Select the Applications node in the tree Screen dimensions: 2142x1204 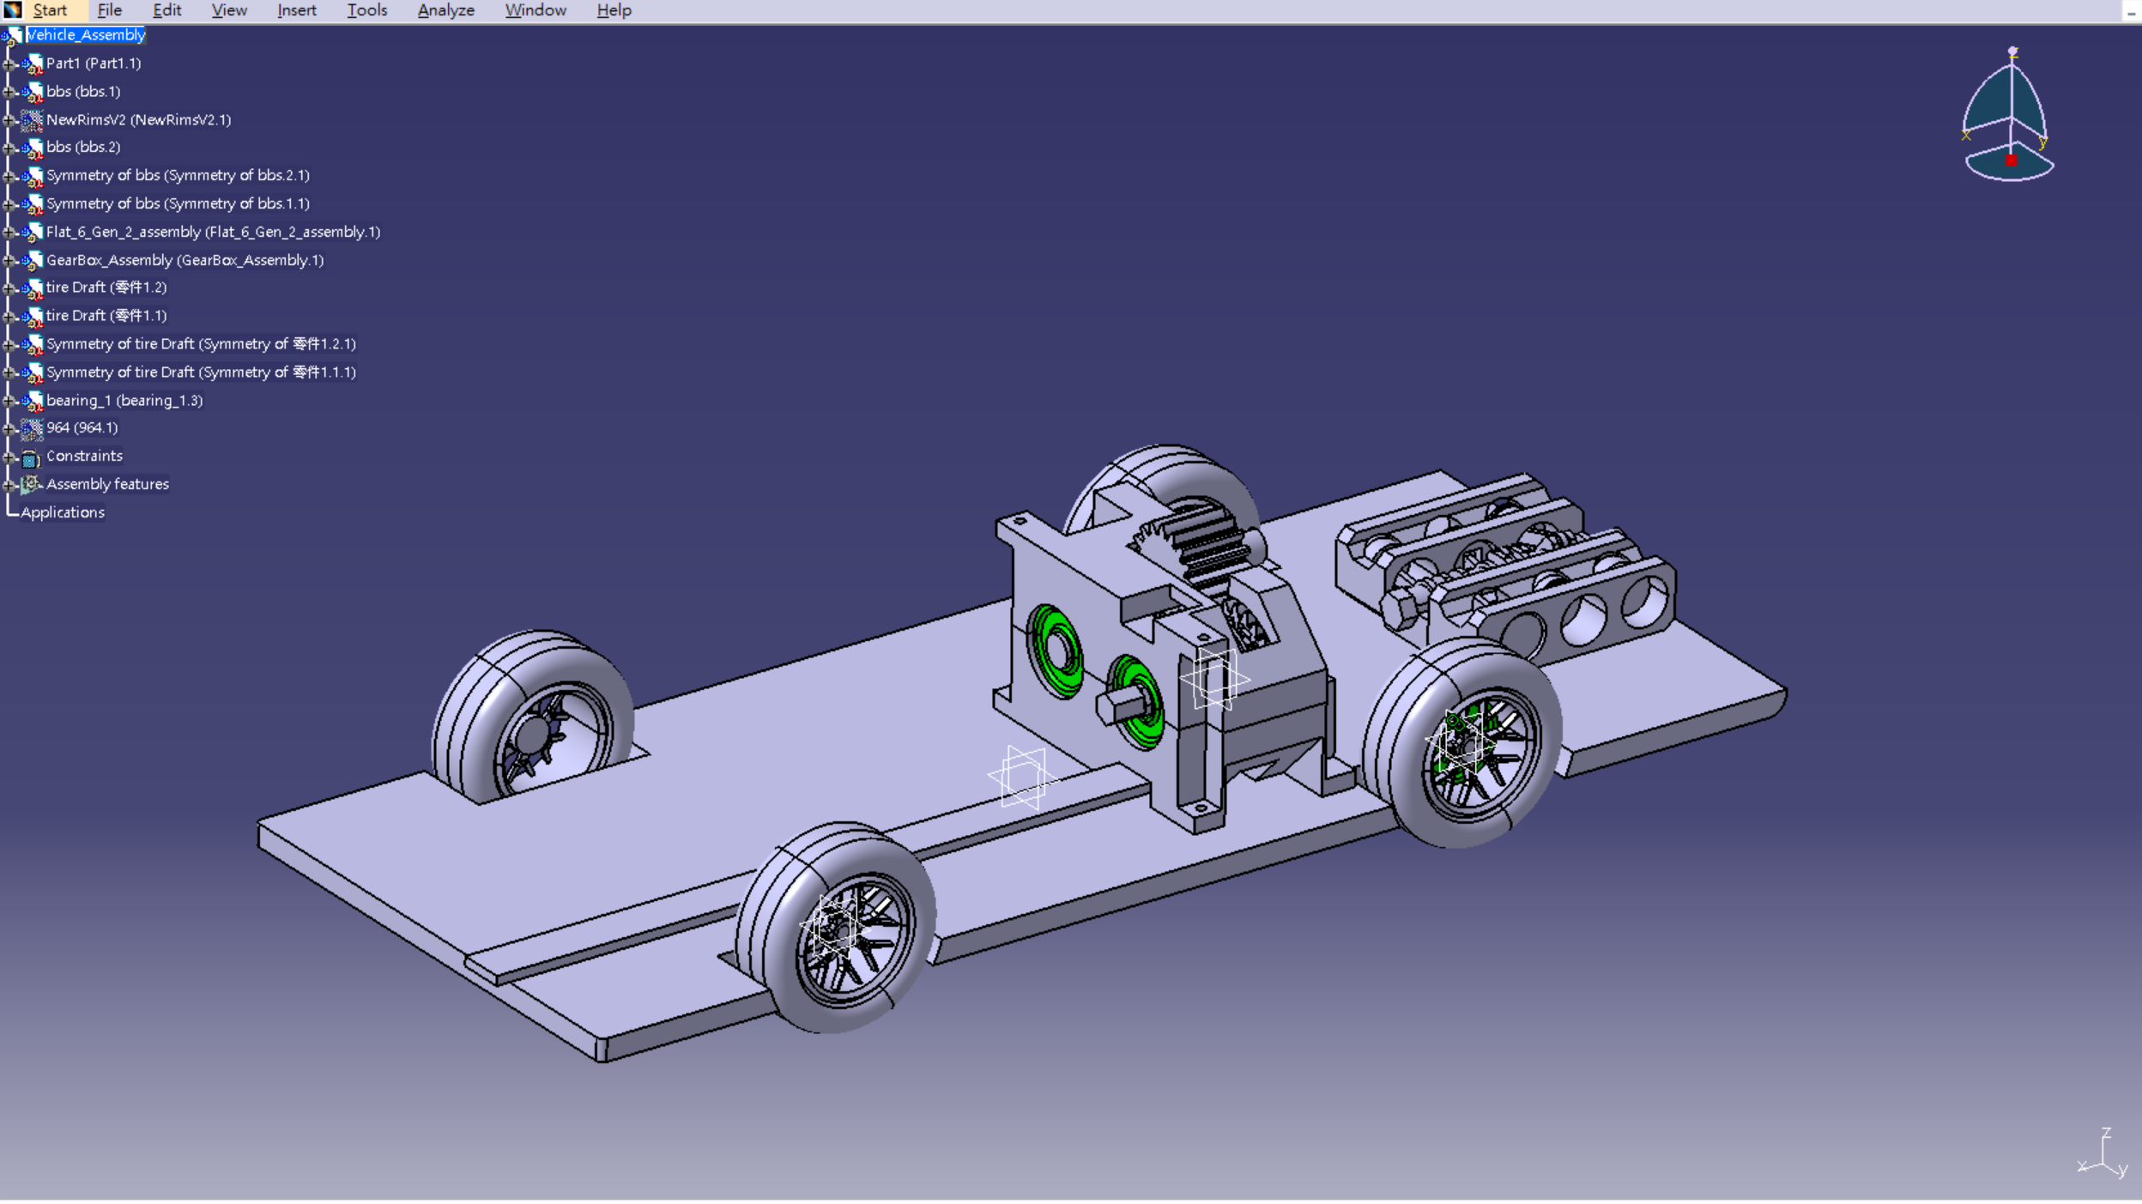point(63,511)
